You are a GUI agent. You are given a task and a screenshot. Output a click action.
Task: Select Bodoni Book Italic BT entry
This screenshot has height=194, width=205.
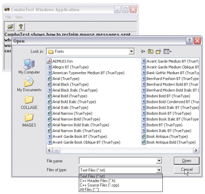pos(170,119)
